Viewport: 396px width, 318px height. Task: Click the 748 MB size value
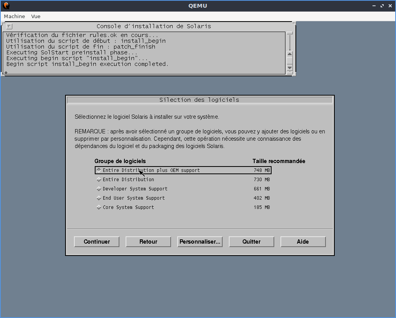coord(262,170)
